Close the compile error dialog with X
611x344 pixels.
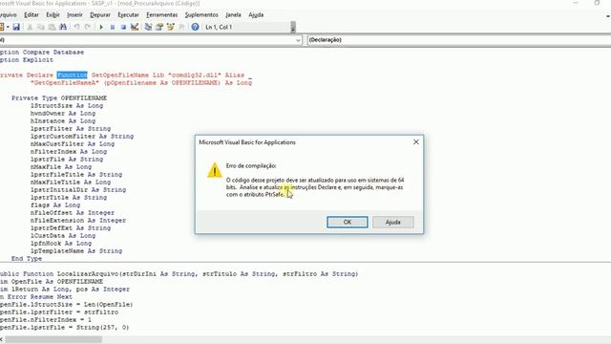[416, 142]
